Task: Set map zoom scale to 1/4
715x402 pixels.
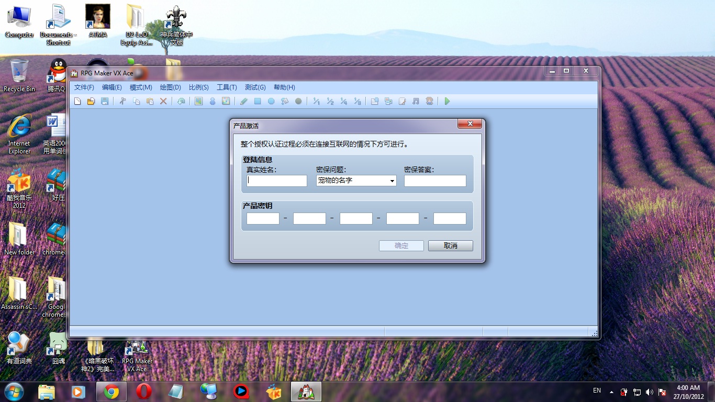Action: click(343, 101)
